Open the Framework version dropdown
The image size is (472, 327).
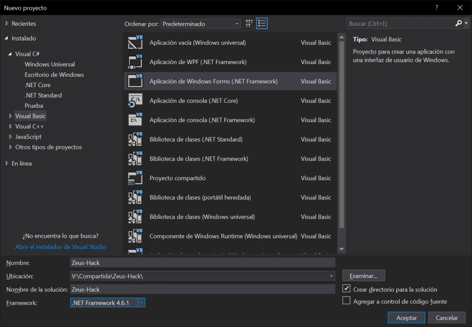(x=142, y=303)
